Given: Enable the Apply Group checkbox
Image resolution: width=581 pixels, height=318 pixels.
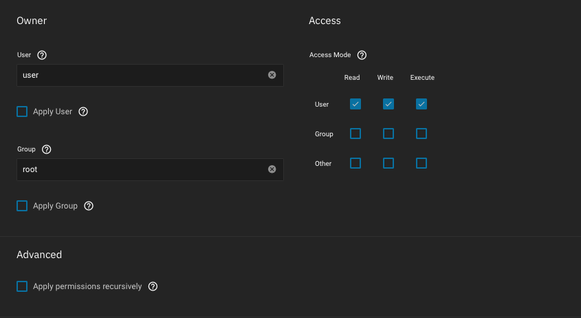Looking at the screenshot, I should [22, 206].
